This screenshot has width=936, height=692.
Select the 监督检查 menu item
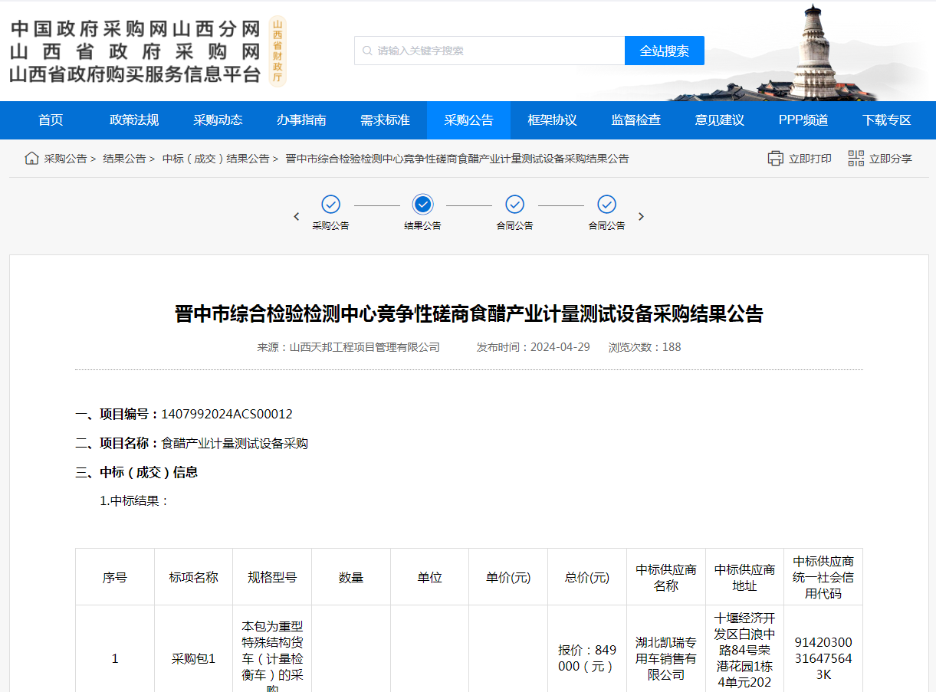point(635,120)
